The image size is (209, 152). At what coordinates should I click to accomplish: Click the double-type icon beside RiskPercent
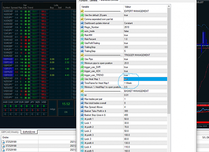(82, 39)
